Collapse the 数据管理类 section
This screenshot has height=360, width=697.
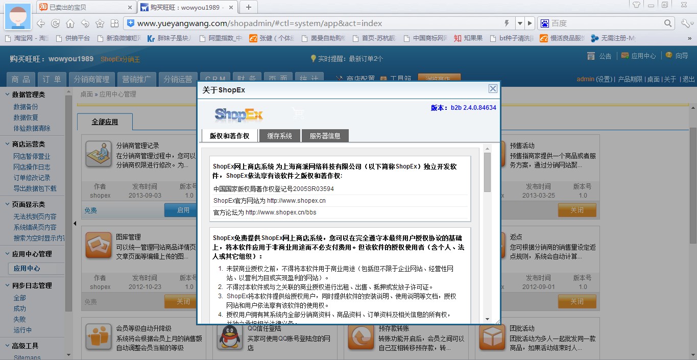(x=7, y=94)
